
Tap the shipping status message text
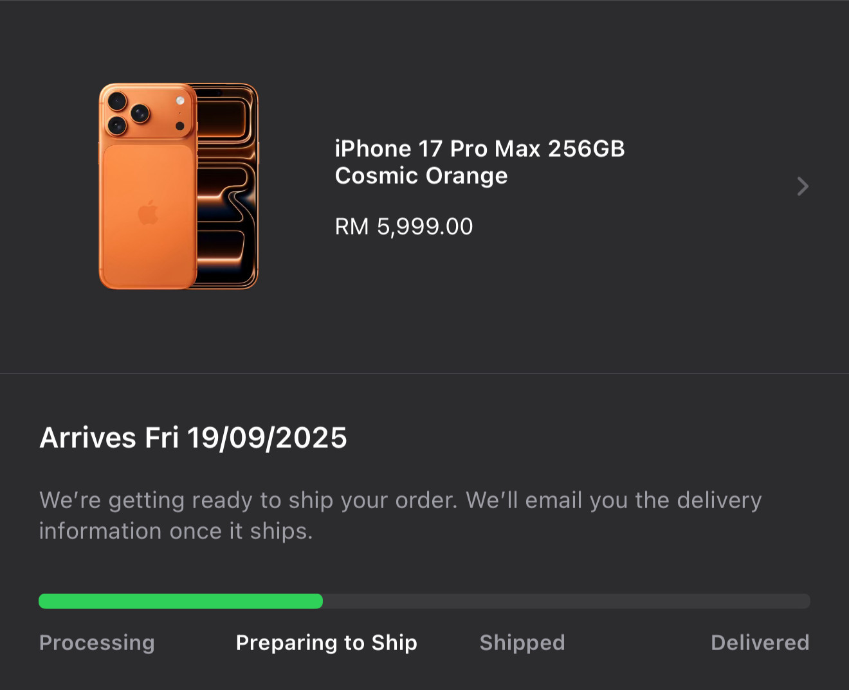[400, 515]
